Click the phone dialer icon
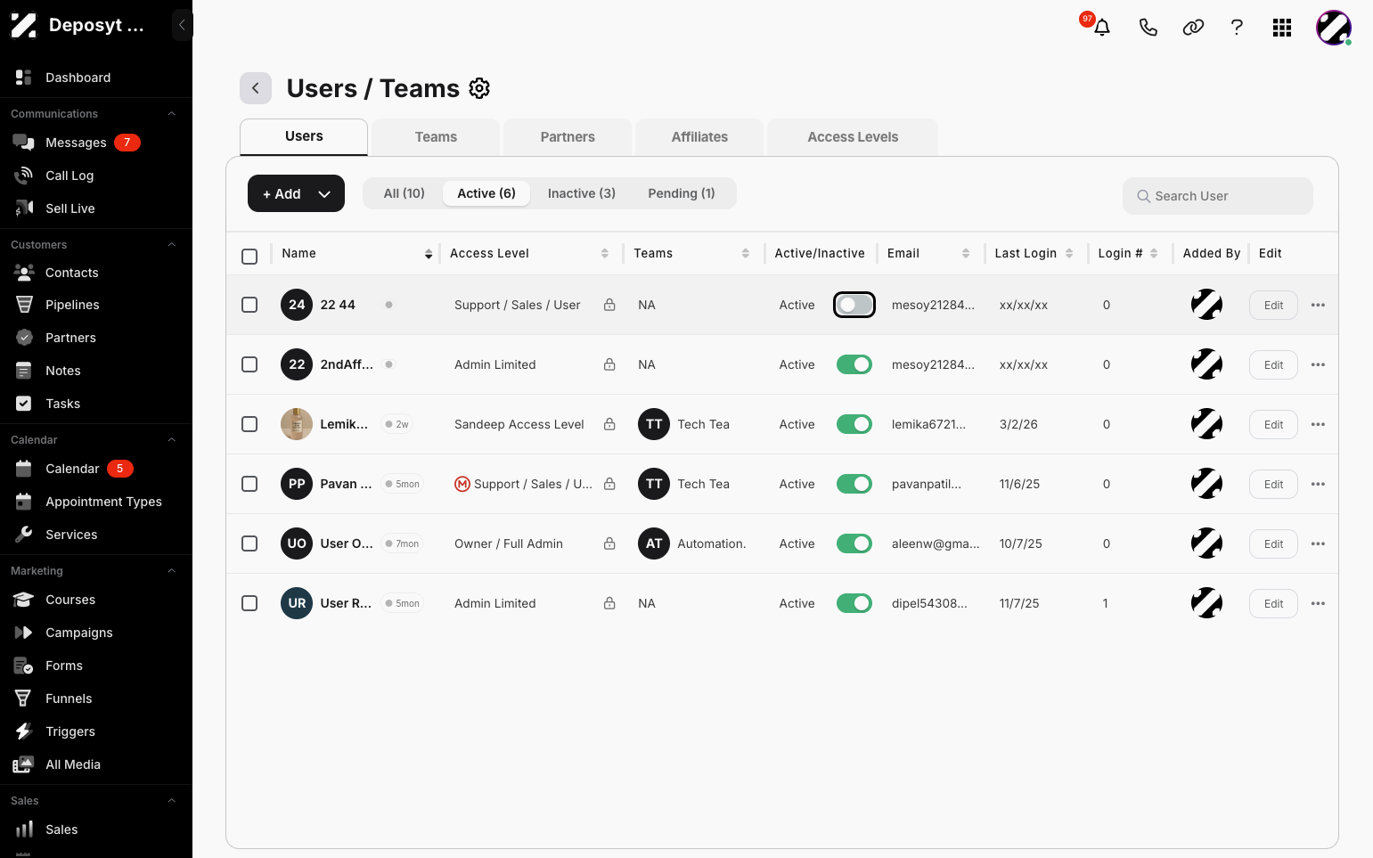The width and height of the screenshot is (1373, 858). click(1148, 28)
